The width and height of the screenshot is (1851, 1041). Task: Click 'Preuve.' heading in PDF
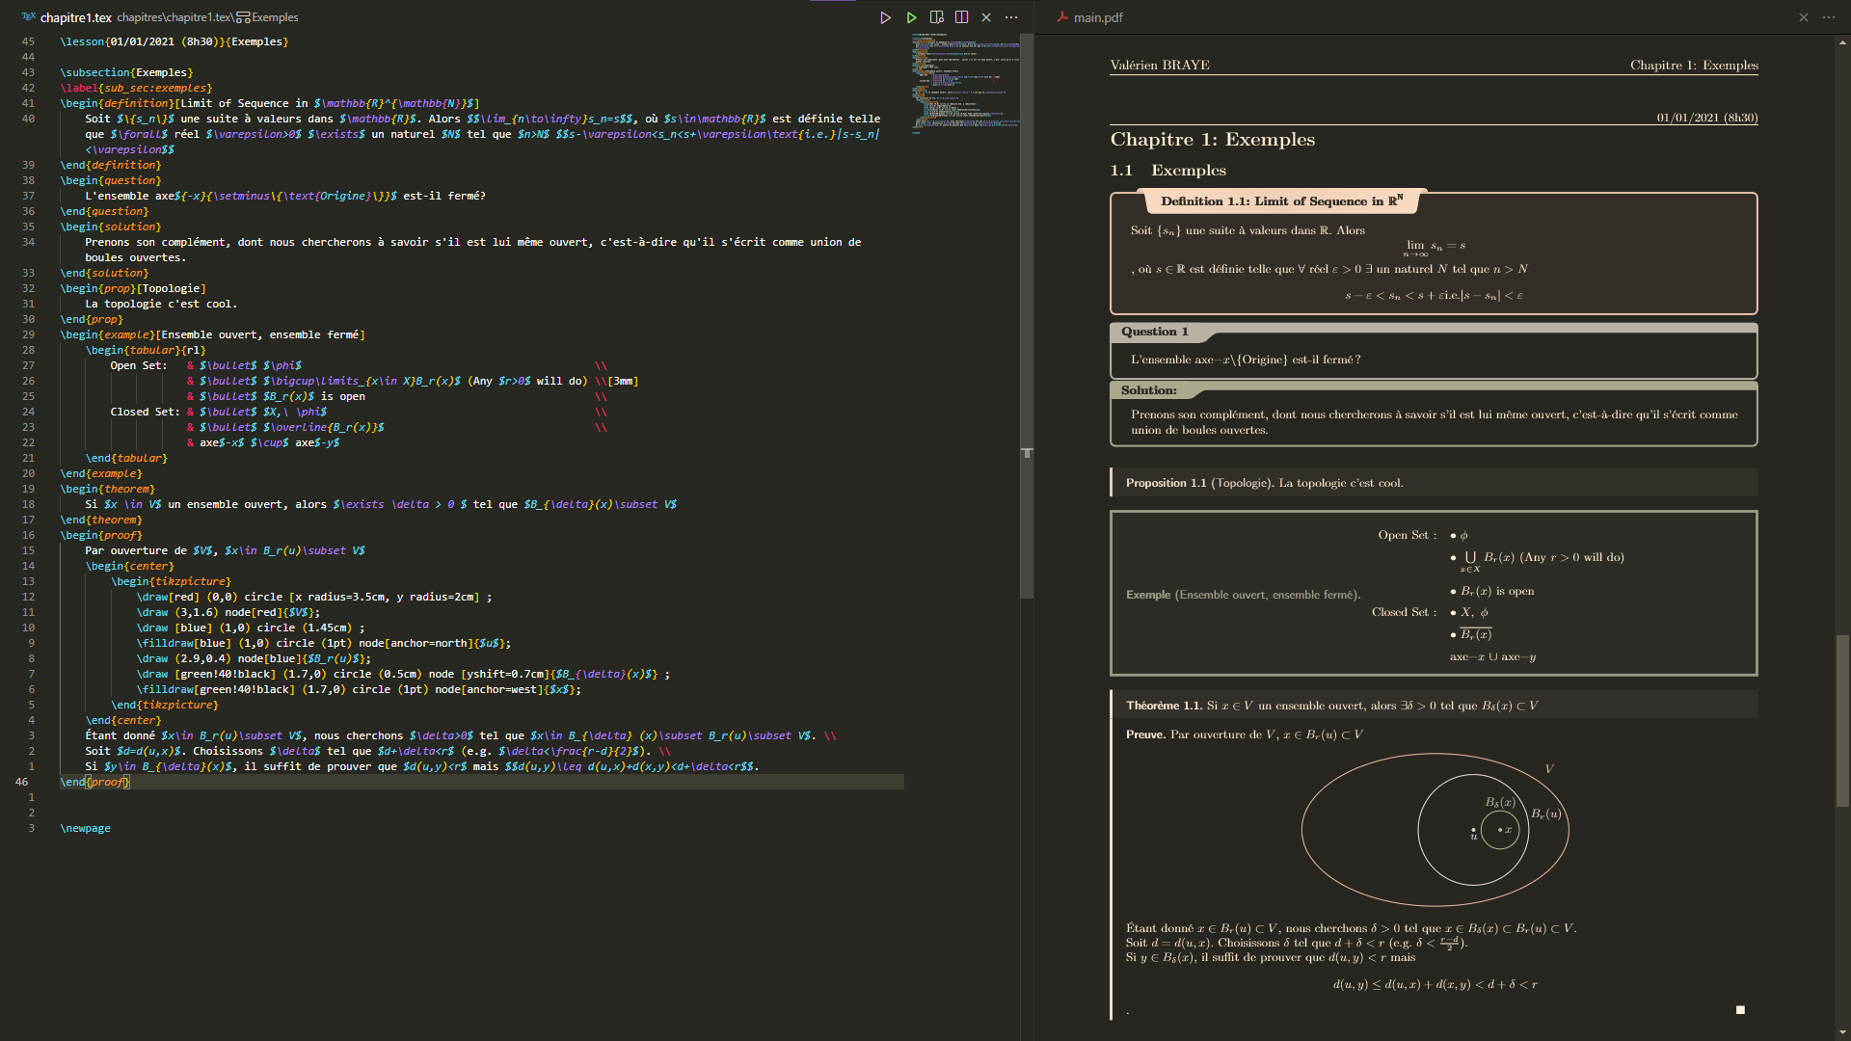pos(1145,734)
